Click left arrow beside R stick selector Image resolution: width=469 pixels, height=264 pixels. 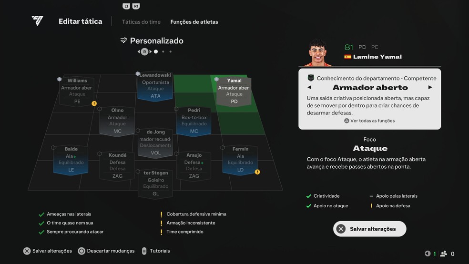click(x=139, y=52)
